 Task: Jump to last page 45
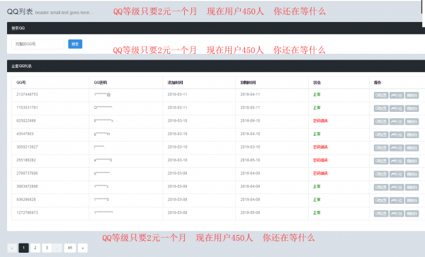70,248
